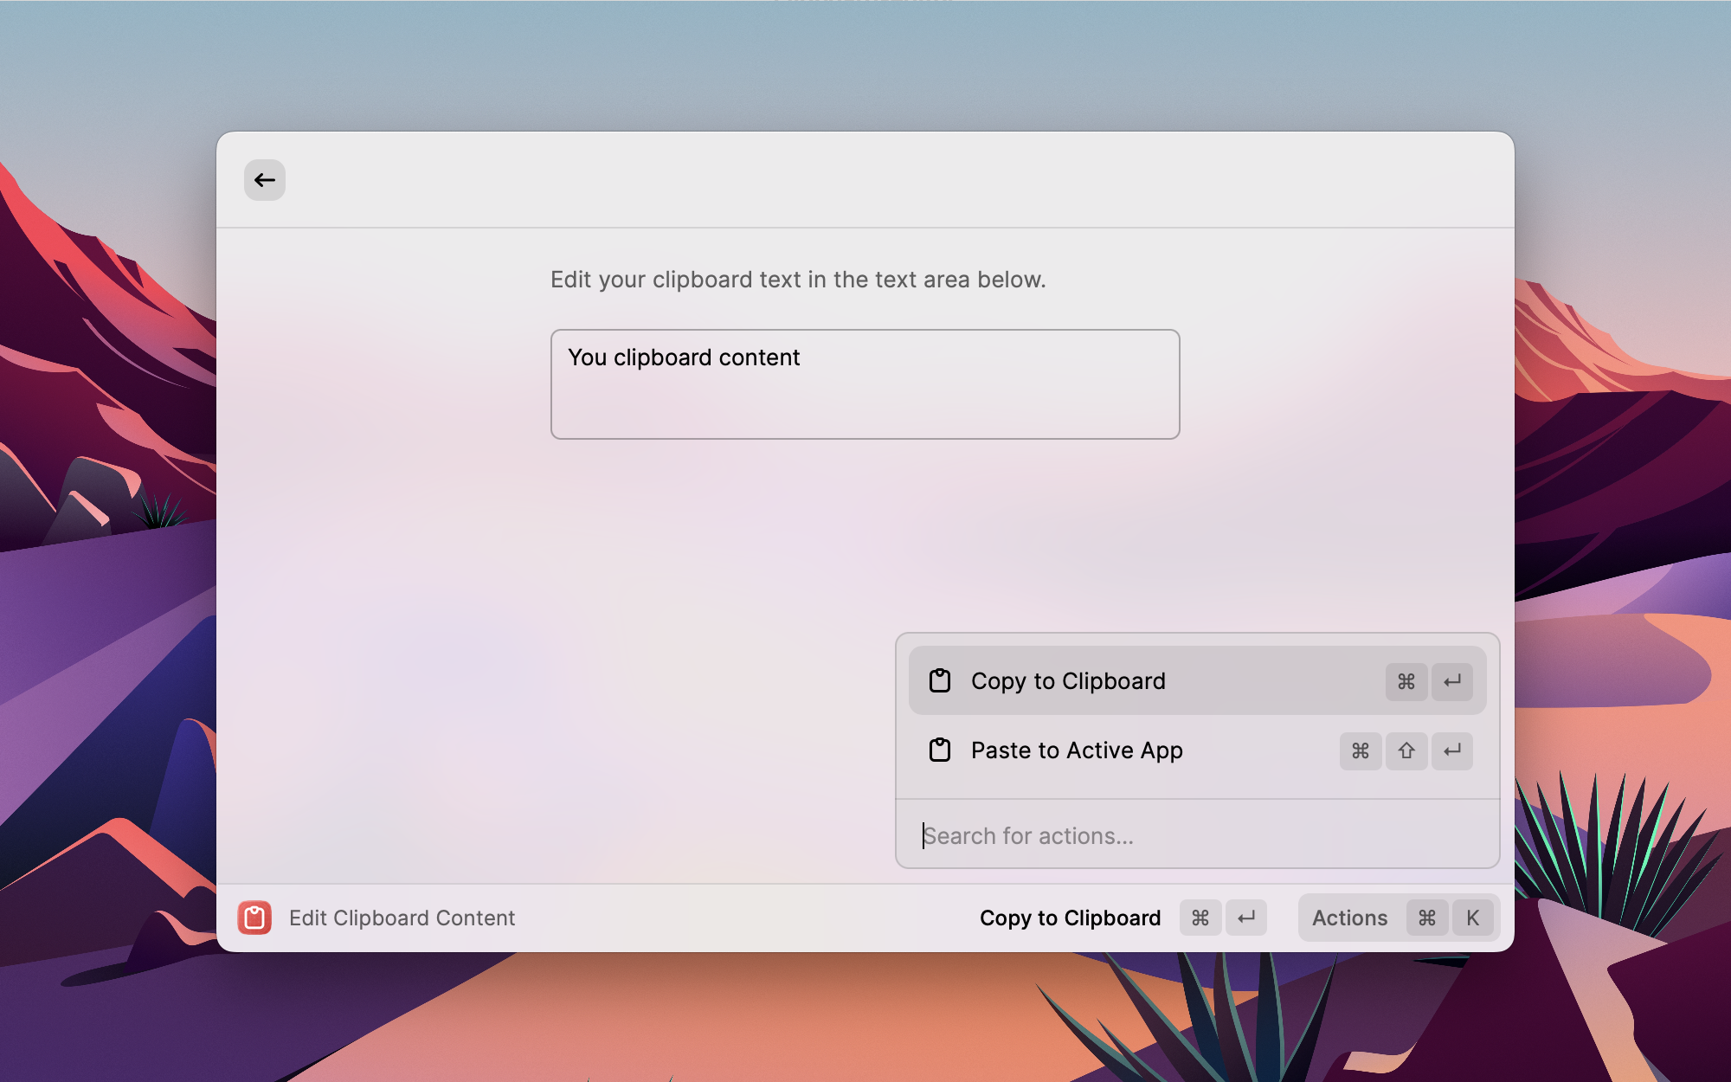
Task: Click the Shift key badge in Paste row
Action: pos(1406,750)
